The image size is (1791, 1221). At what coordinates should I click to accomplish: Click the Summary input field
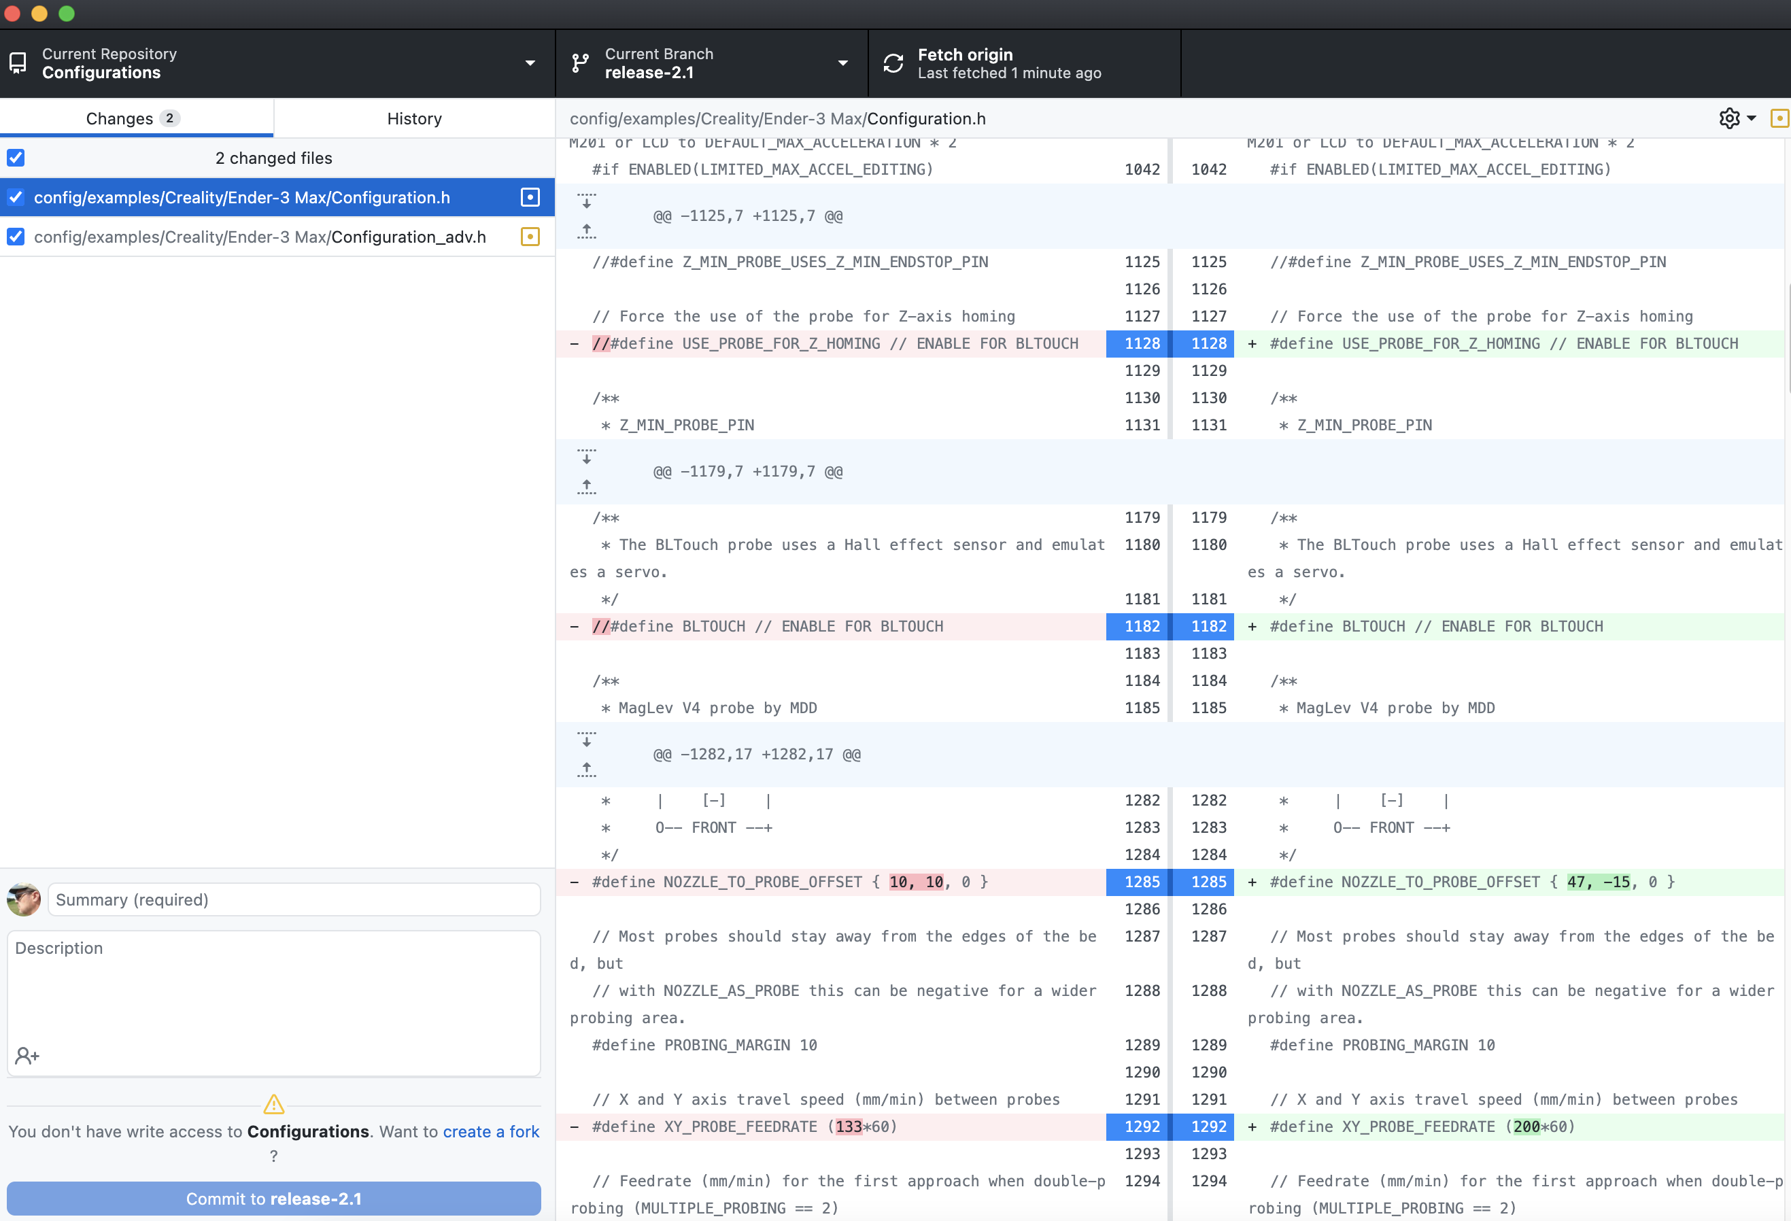tap(294, 899)
